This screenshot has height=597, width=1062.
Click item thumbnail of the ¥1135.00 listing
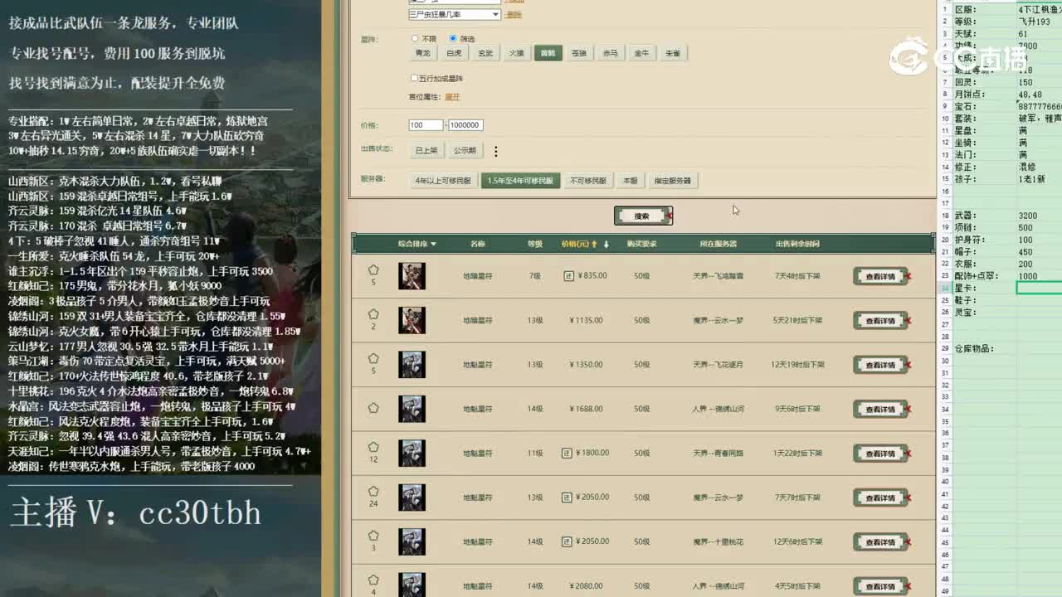(412, 320)
